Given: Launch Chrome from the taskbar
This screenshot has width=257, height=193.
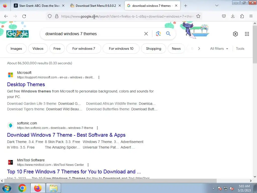Looking at the screenshot, I should tap(22, 188).
